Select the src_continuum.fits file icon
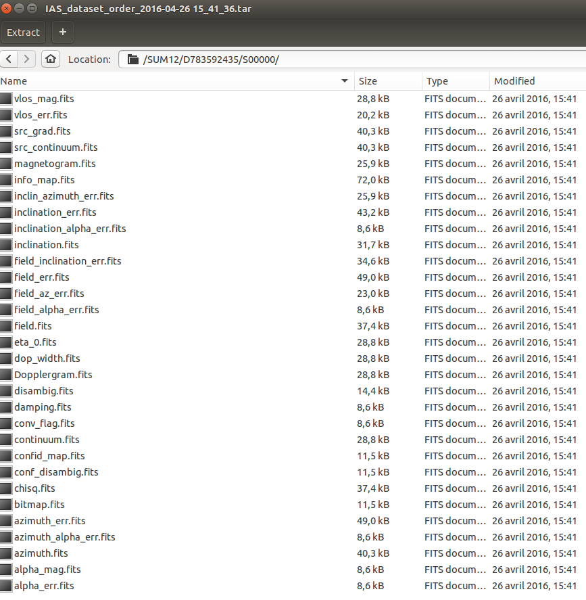586x600 pixels. coord(5,147)
